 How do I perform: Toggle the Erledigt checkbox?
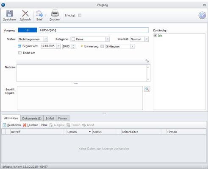click(80, 15)
